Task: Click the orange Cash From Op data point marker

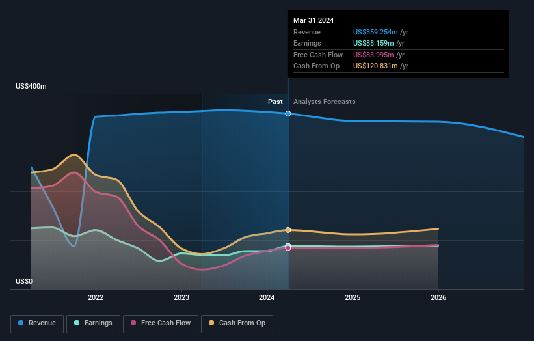Action: pyautogui.click(x=288, y=230)
